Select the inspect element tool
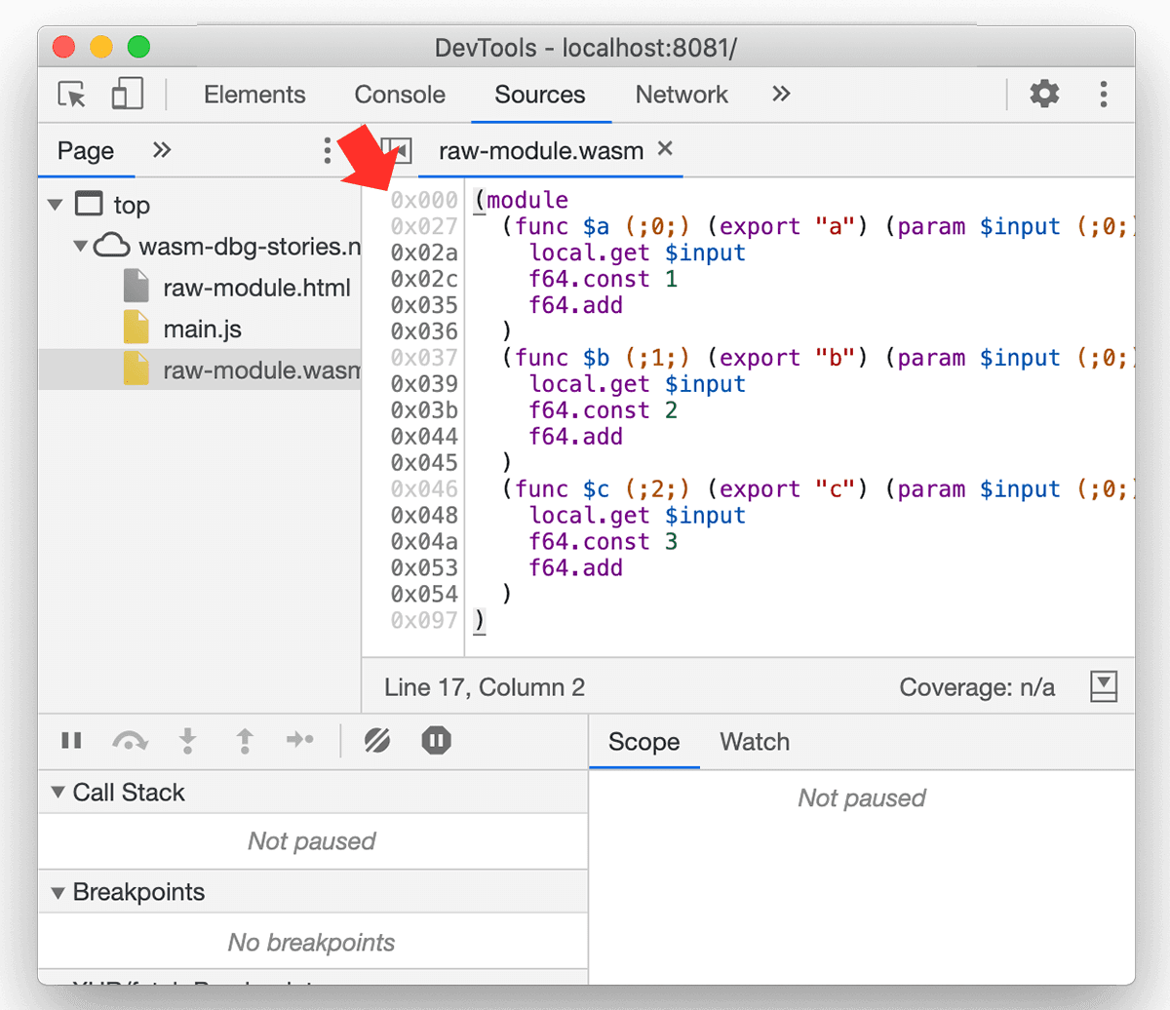The image size is (1170, 1010). click(x=70, y=95)
